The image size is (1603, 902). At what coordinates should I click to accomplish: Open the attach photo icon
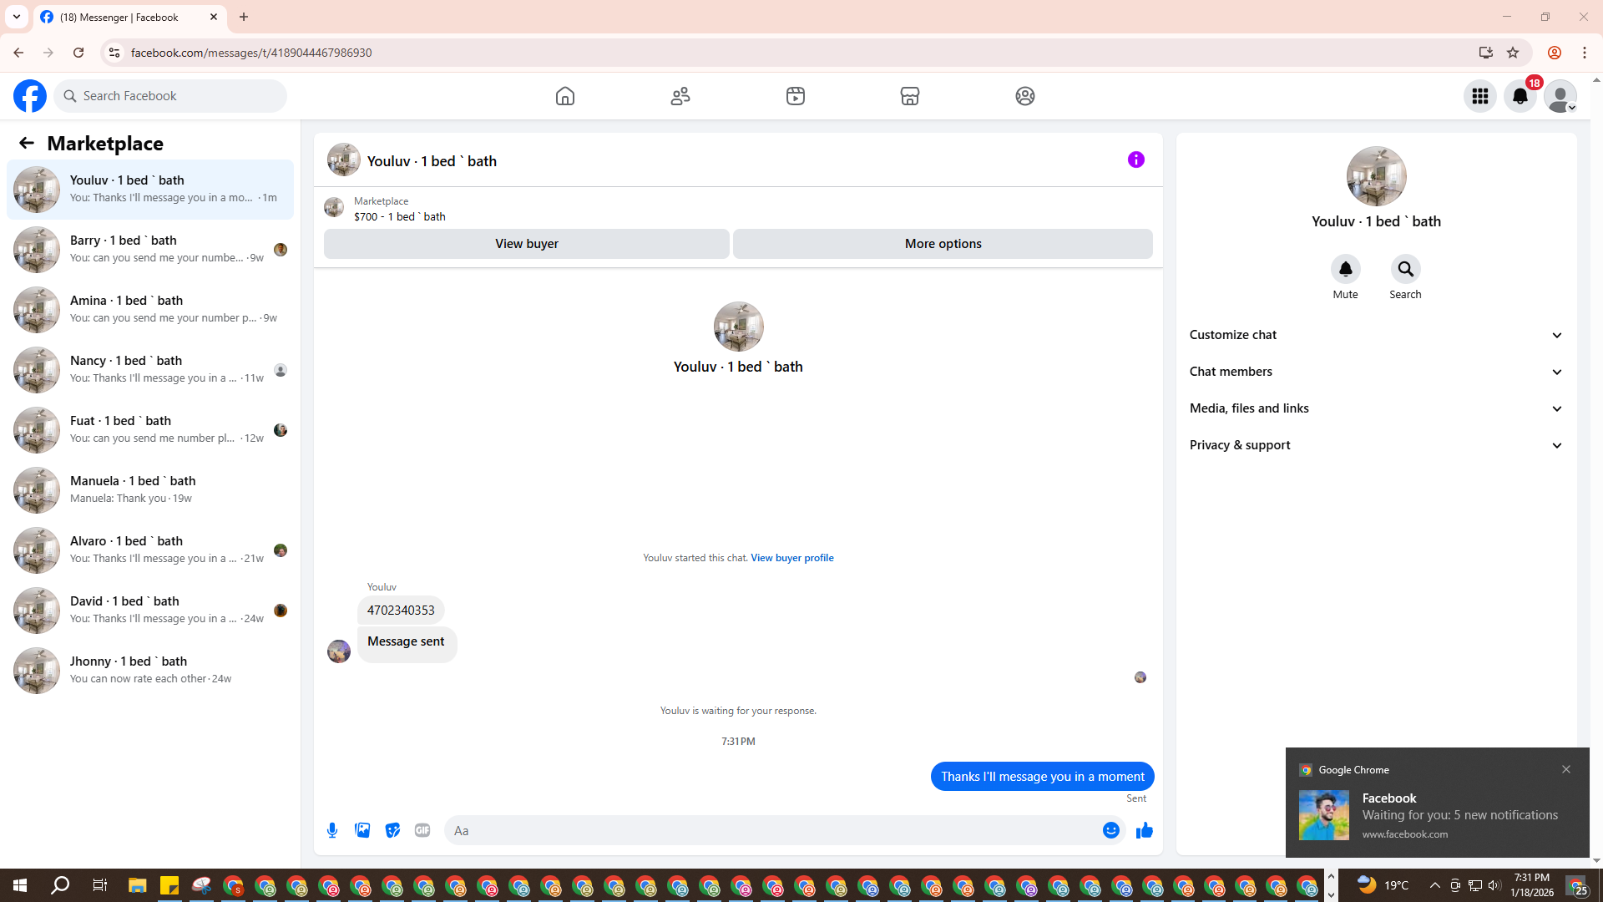(x=362, y=830)
